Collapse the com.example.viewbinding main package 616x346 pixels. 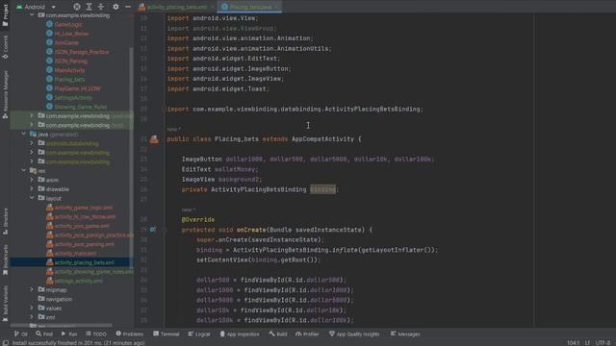(x=32, y=15)
